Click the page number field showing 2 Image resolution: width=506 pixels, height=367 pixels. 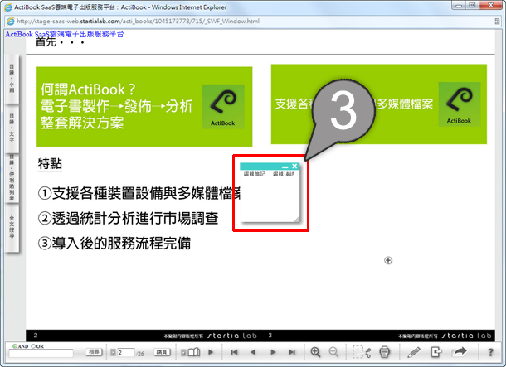pyautogui.click(x=125, y=352)
